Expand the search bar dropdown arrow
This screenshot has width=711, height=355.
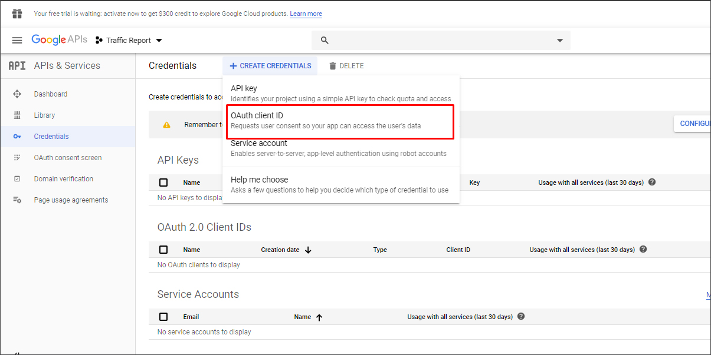click(x=560, y=41)
